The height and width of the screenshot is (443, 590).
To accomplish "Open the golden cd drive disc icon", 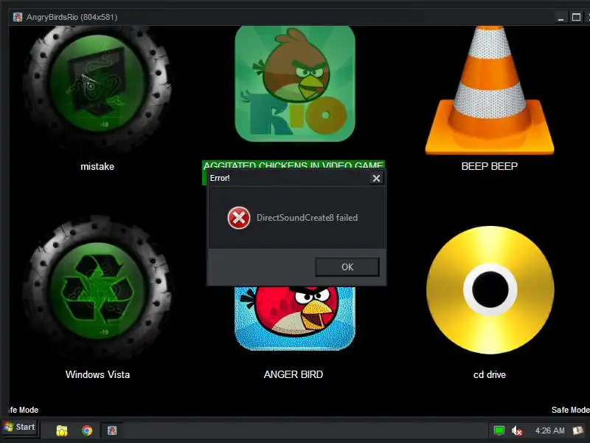I will [490, 289].
